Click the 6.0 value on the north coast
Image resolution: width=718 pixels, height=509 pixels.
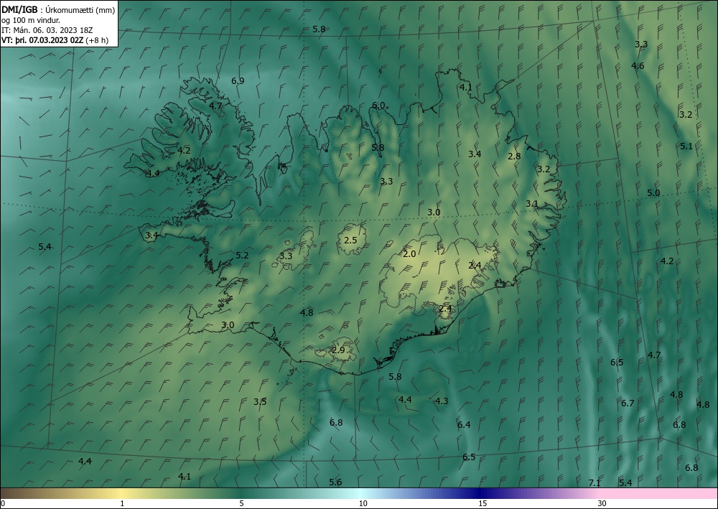click(378, 106)
